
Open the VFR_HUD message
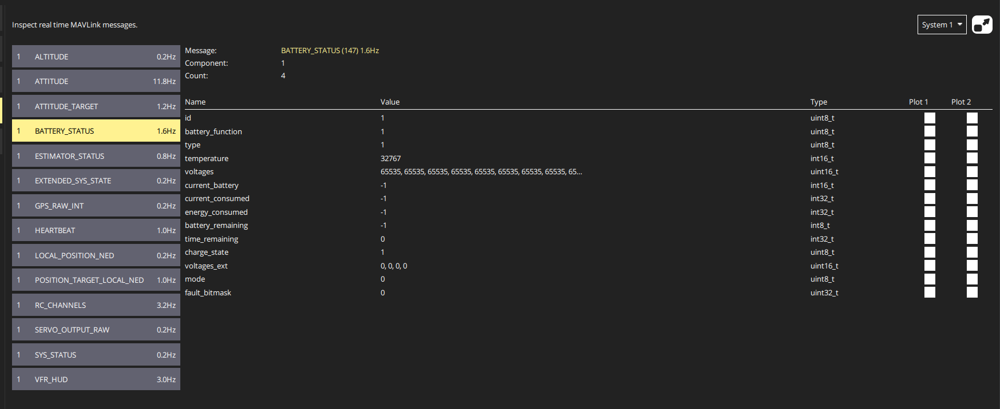pyautogui.click(x=96, y=379)
